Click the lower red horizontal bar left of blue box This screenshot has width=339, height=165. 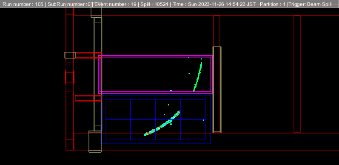click(88, 98)
